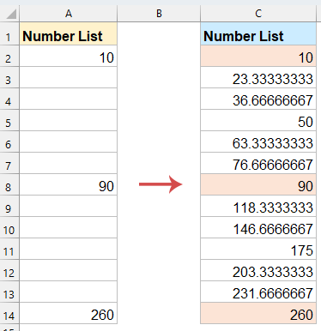Viewport: 321px width, 331px height.
Task: Select cell with 231.6666667
Action: click(x=258, y=292)
